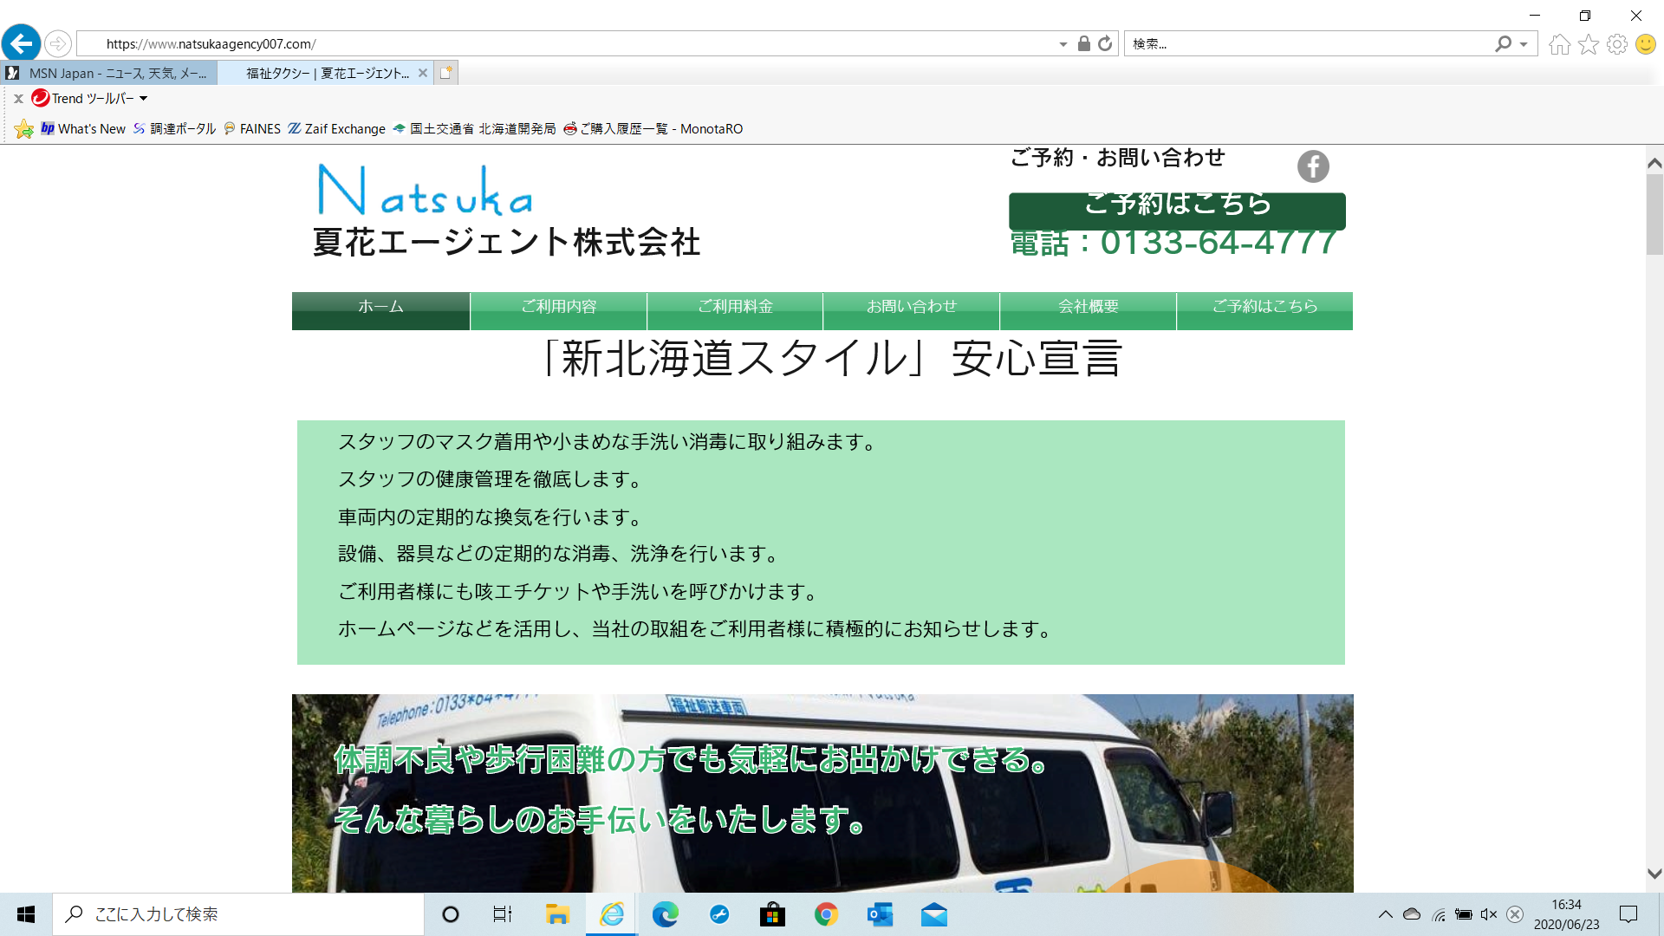
Task: Select 会社概要 in navigation menu
Action: click(1088, 310)
